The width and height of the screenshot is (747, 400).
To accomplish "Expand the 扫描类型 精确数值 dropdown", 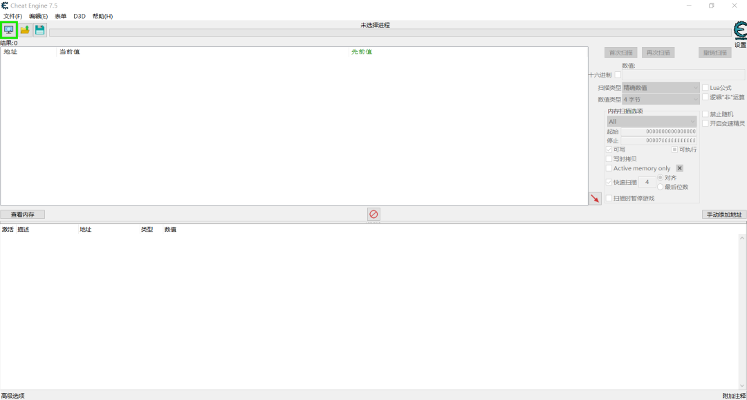I will [x=661, y=88].
